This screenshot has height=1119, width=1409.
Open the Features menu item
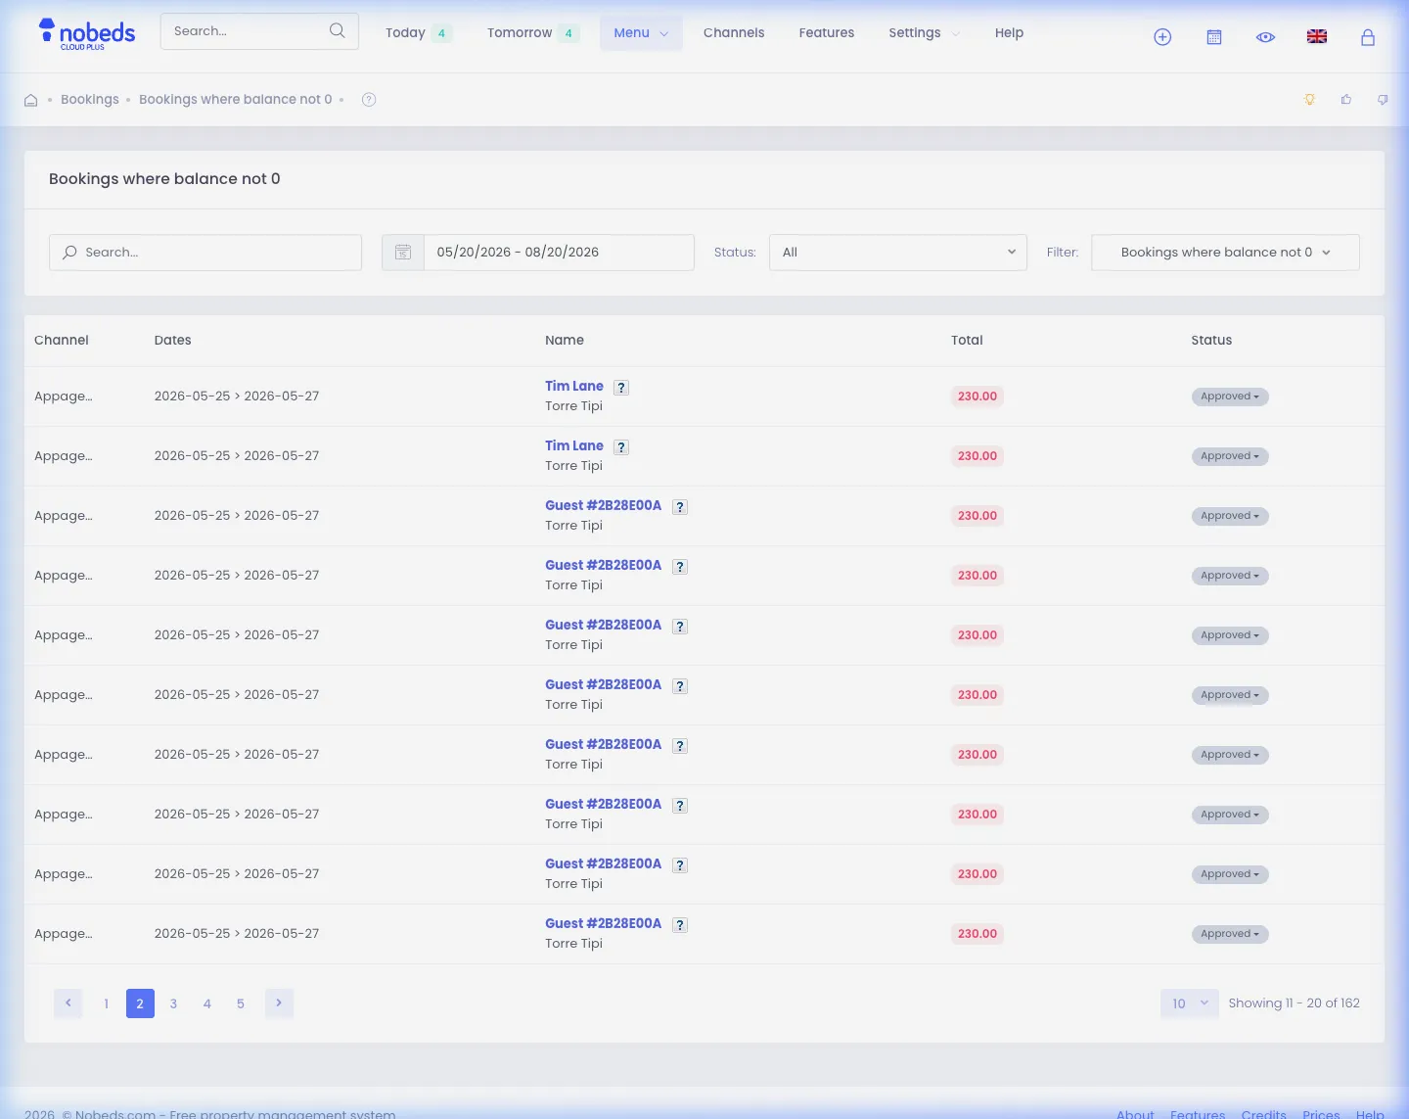point(827,33)
